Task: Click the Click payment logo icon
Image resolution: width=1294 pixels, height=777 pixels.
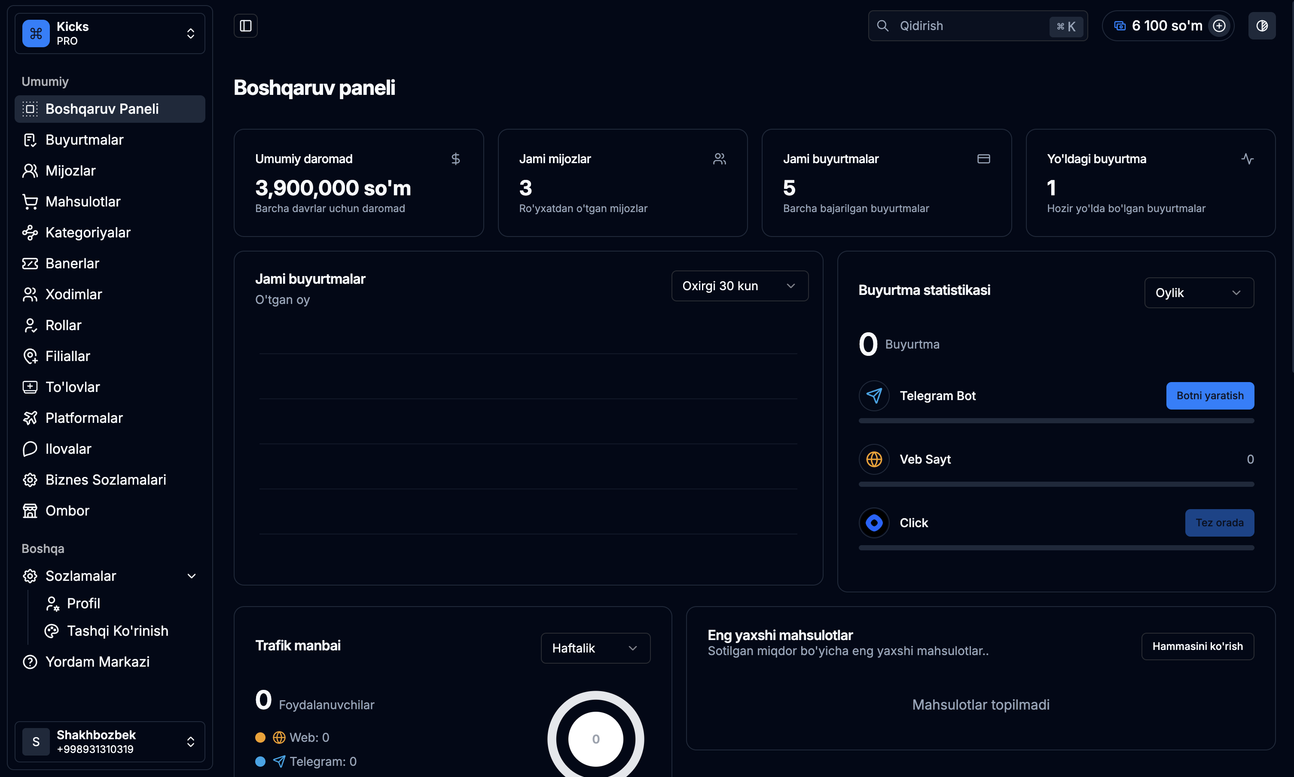Action: [x=874, y=522]
